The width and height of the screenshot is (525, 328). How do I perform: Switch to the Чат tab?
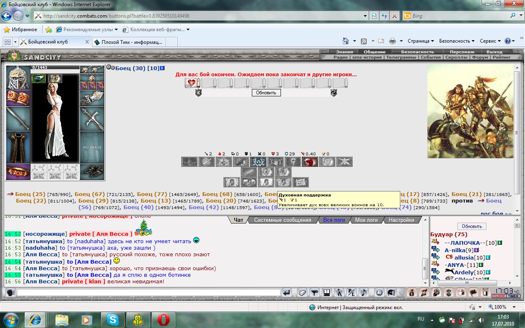(x=239, y=220)
